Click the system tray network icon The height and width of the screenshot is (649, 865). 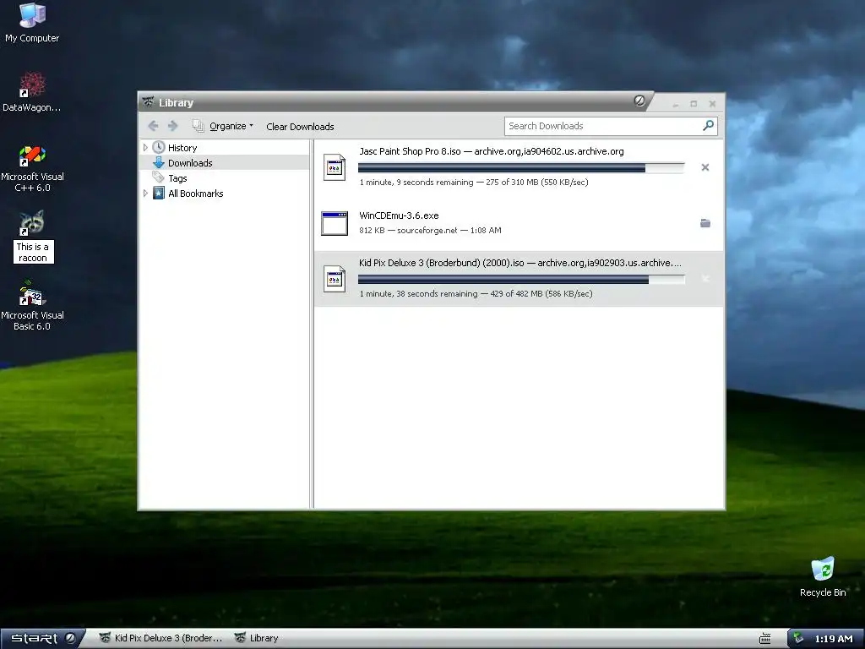[798, 639]
